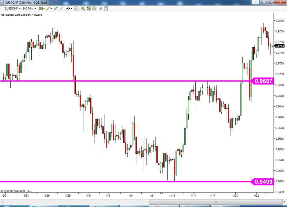Viewport: 287px width, 207px height.
Task: Expand the crosshair cursor dropdown arrow
Action: coord(71,9)
